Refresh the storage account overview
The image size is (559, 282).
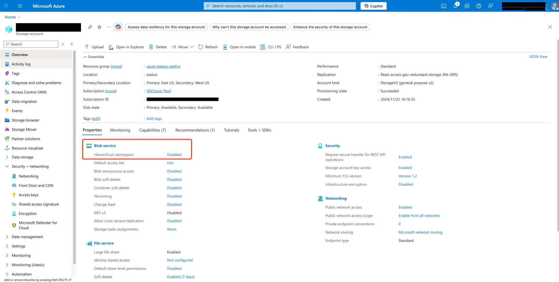point(208,47)
